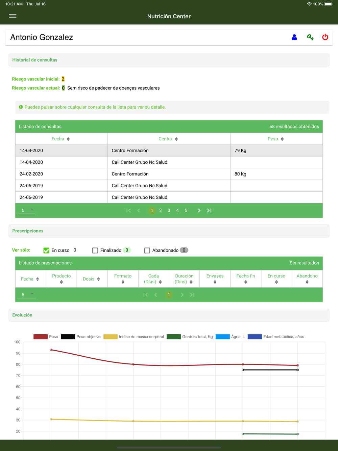Image resolution: width=338 pixels, height=451 pixels.
Task: Select page 4 of consultas list
Action: pyautogui.click(x=177, y=210)
